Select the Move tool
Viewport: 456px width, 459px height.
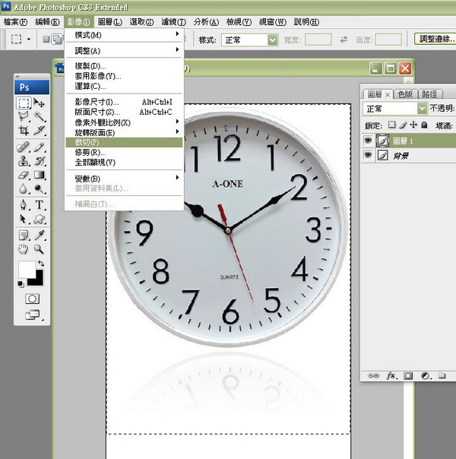(39, 103)
